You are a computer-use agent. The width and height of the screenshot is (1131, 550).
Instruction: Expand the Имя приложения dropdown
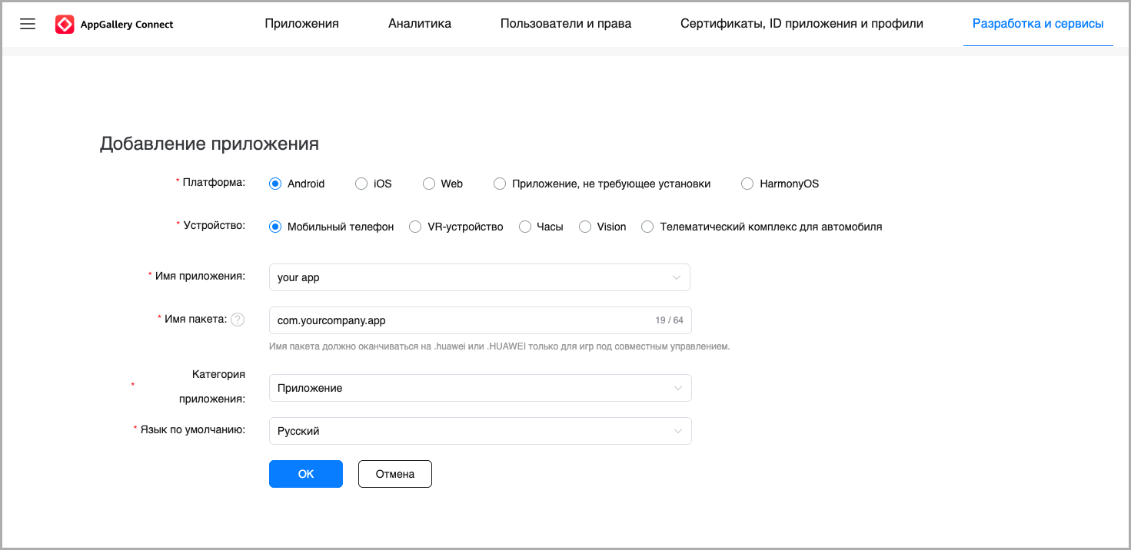pos(479,277)
